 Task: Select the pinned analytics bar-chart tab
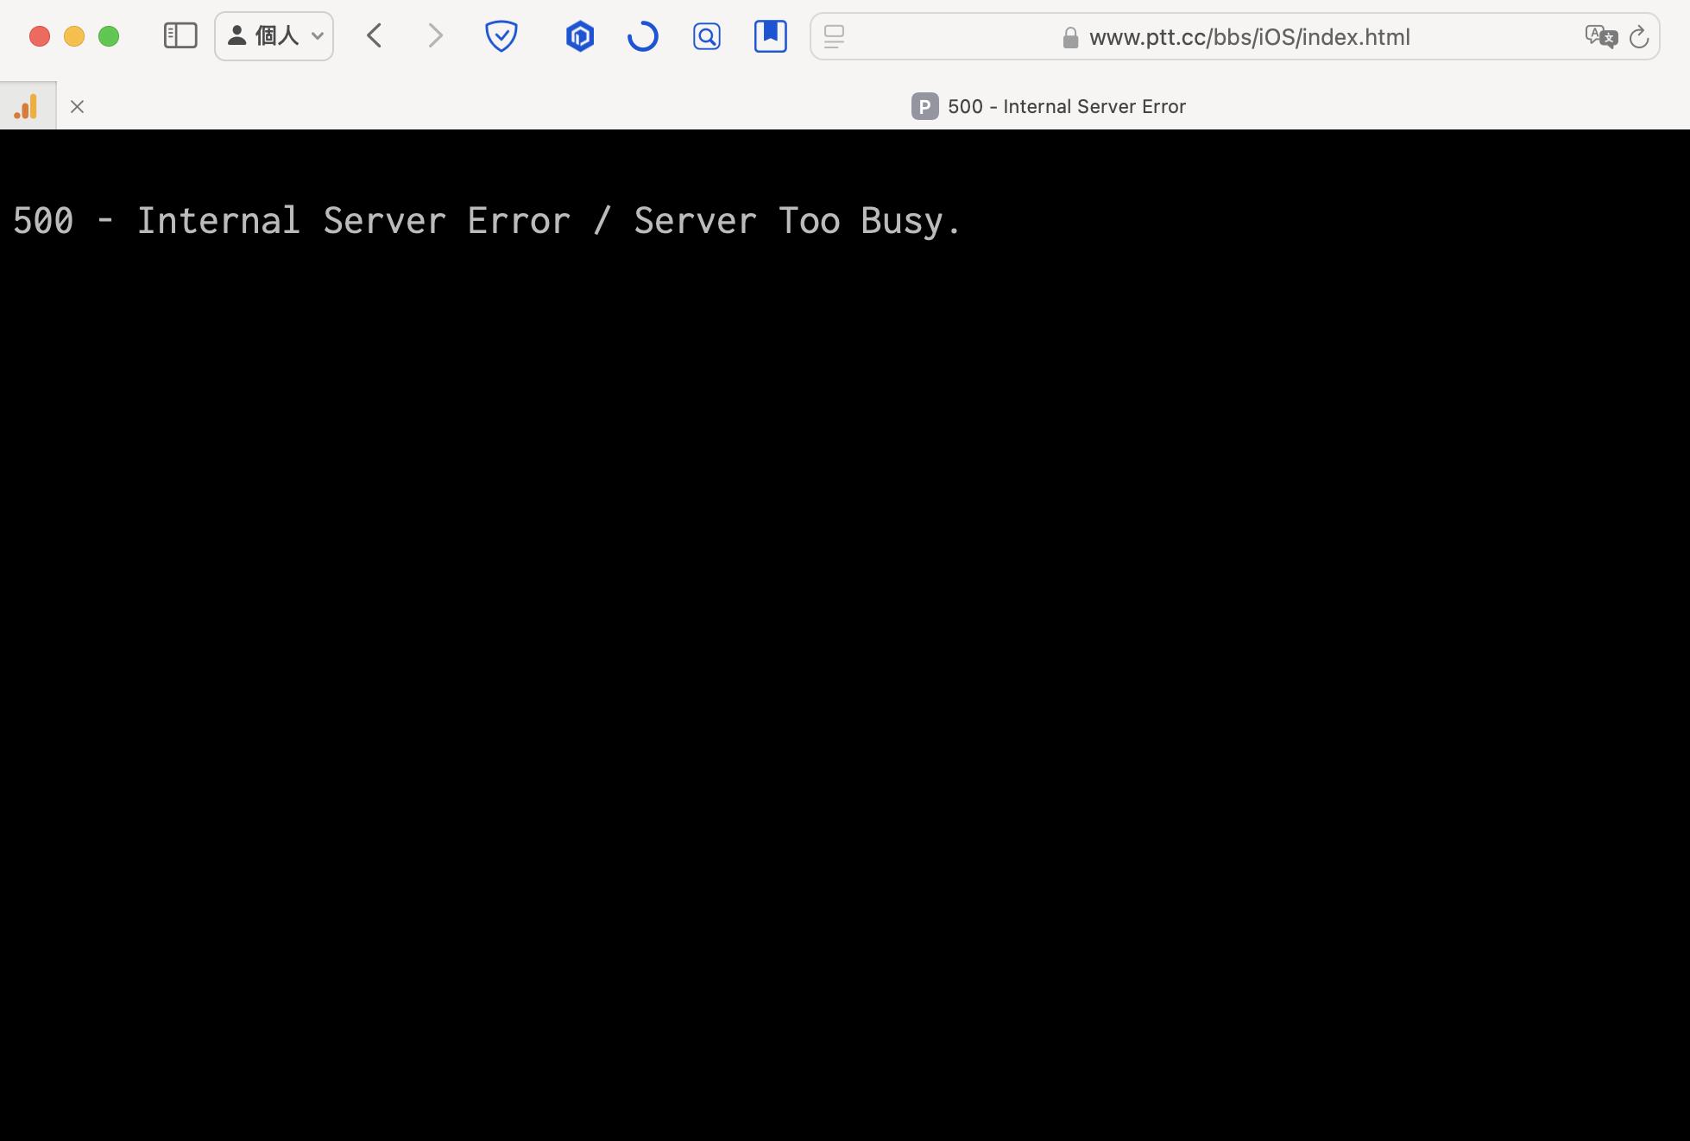coord(28,106)
